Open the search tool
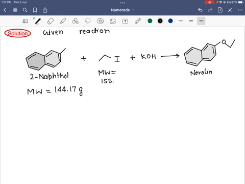The image size is (245, 184). [x=25, y=10]
